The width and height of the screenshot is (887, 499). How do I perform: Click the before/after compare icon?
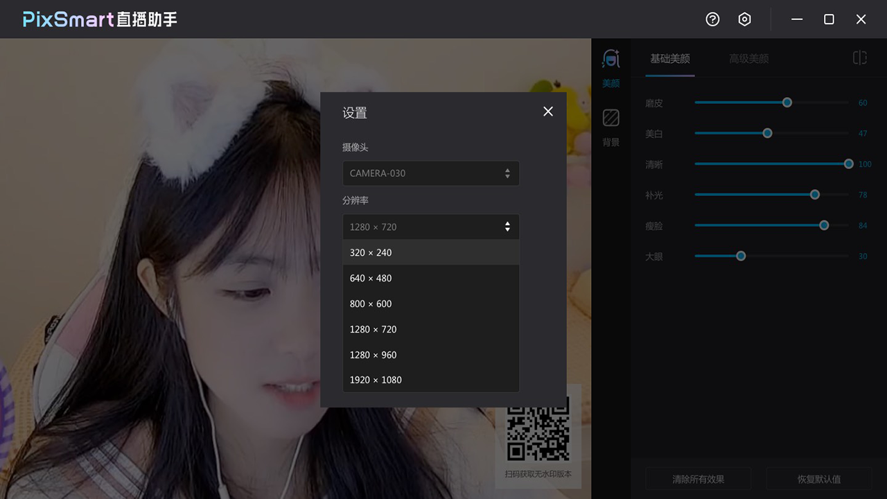859,58
